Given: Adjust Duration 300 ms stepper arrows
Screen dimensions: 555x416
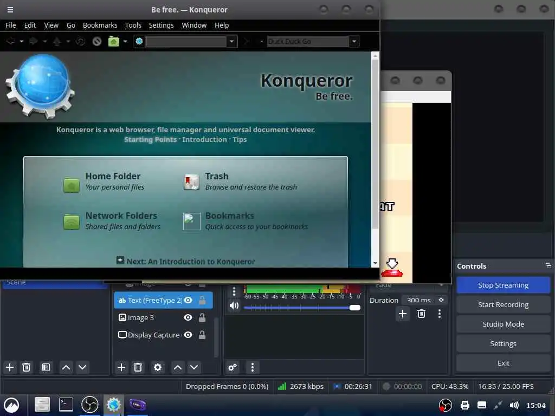Looking at the screenshot, I should click(x=441, y=300).
